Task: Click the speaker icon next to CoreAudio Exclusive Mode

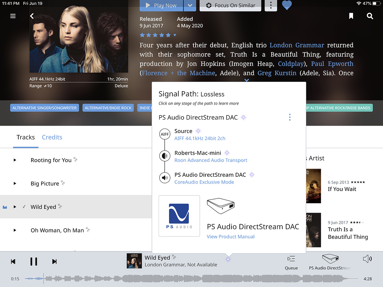Action: (x=165, y=178)
